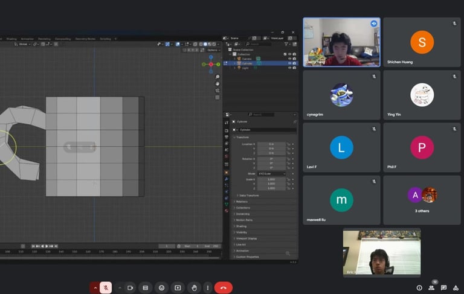Click Phil F's avatar tile
This screenshot has height=294, width=464.
pos(422,147)
